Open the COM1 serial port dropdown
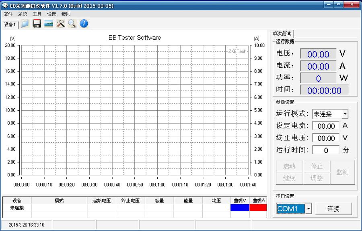Image resolution: width=362 pixels, height=231 pixels. (308, 209)
